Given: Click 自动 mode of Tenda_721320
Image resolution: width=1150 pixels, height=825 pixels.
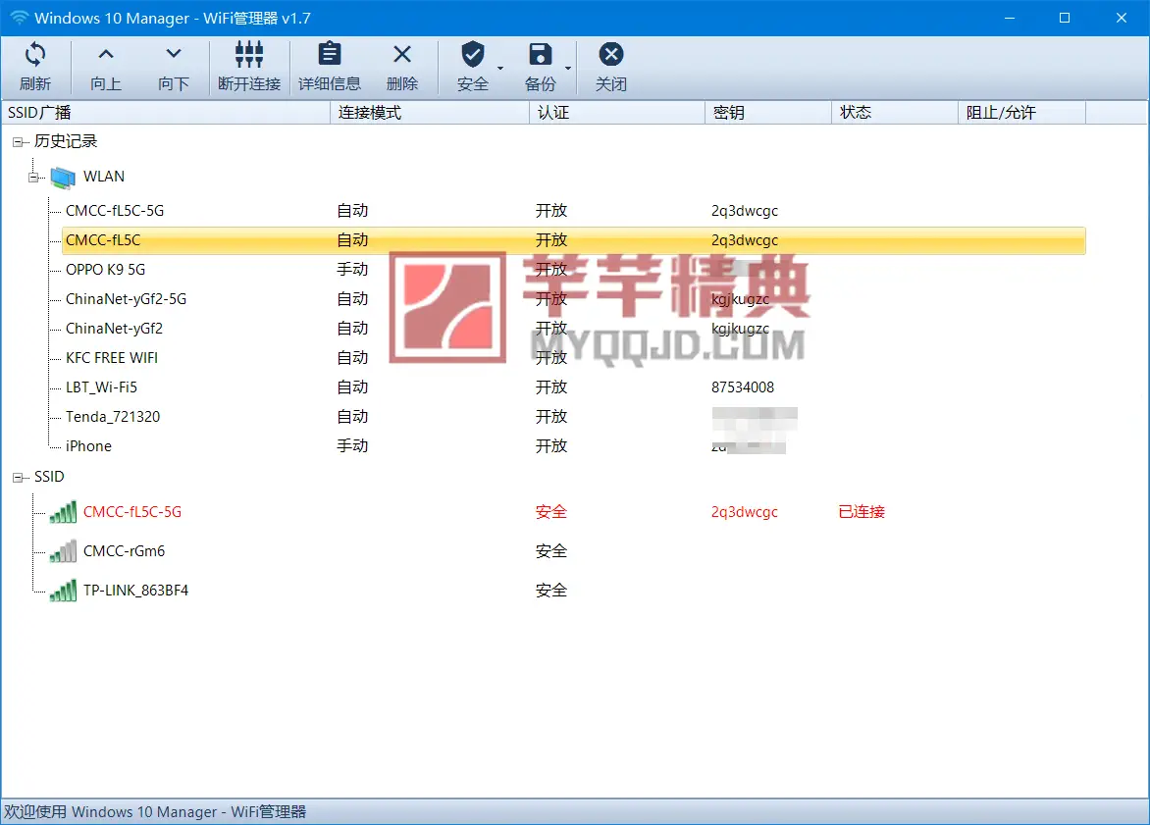Looking at the screenshot, I should pos(352,417).
